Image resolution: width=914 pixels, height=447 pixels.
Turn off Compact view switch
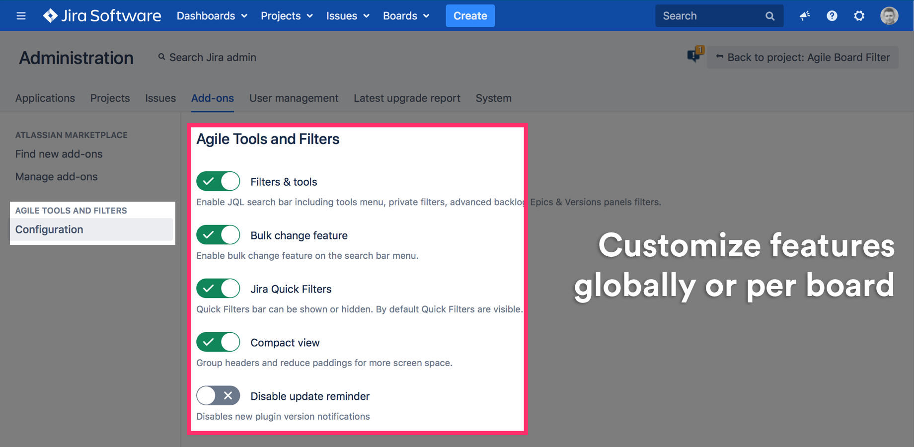tap(218, 342)
